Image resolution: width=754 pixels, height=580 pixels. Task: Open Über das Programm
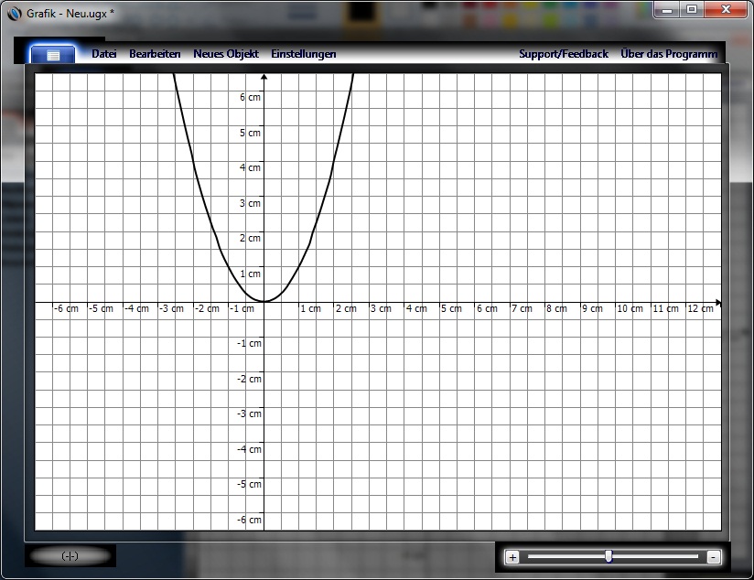(x=669, y=54)
